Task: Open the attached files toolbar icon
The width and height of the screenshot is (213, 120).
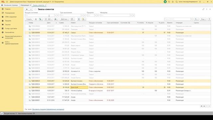Action: [84, 19]
